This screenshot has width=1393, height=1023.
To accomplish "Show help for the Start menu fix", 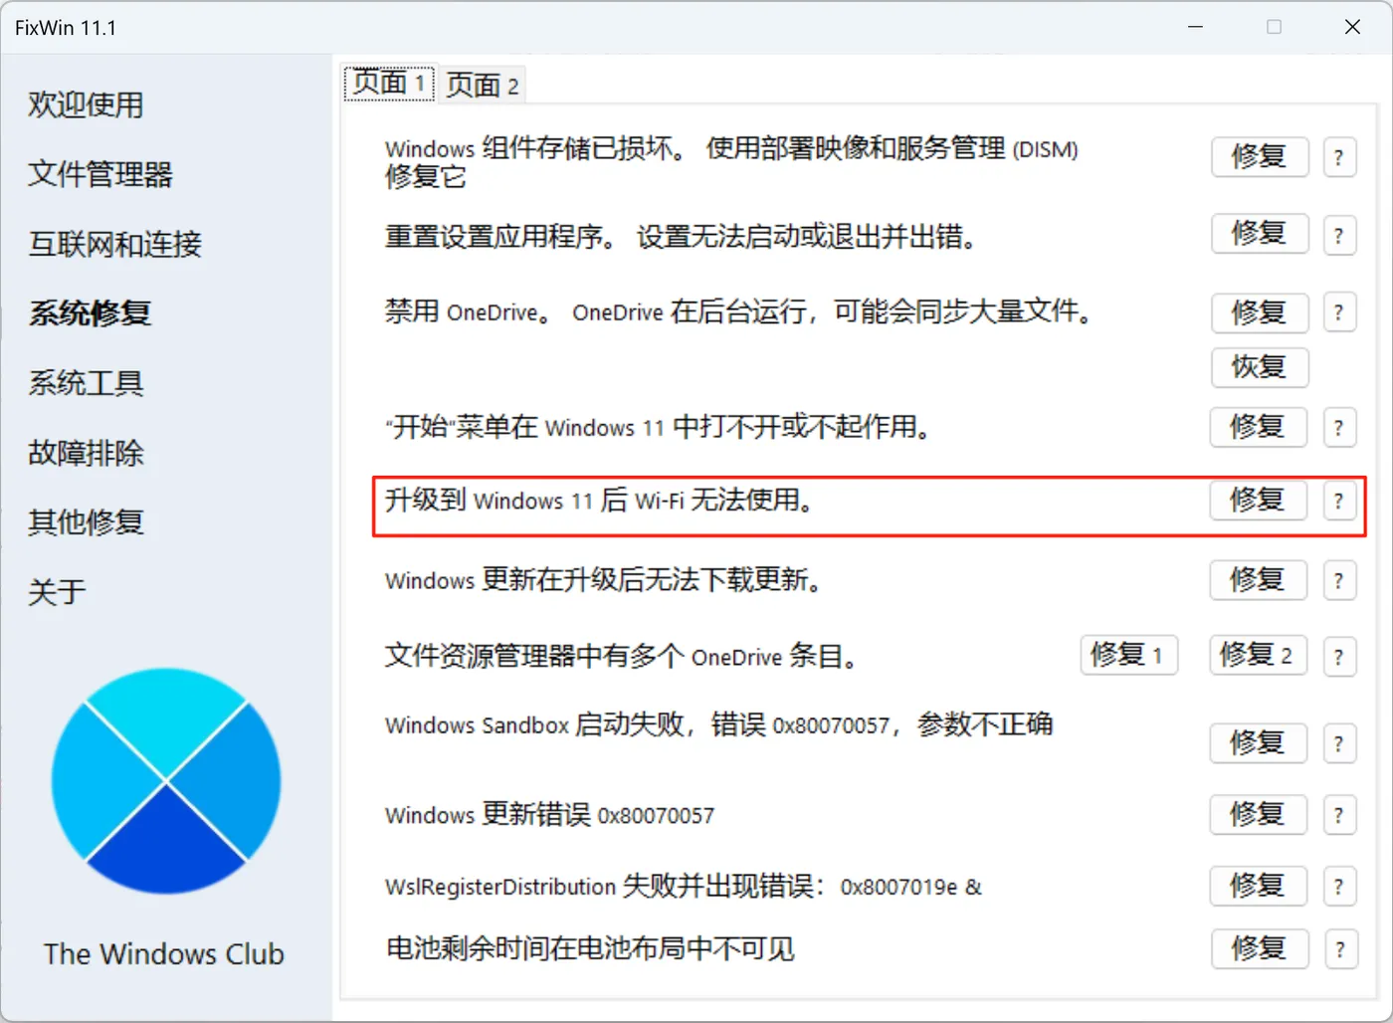I will [x=1339, y=428].
